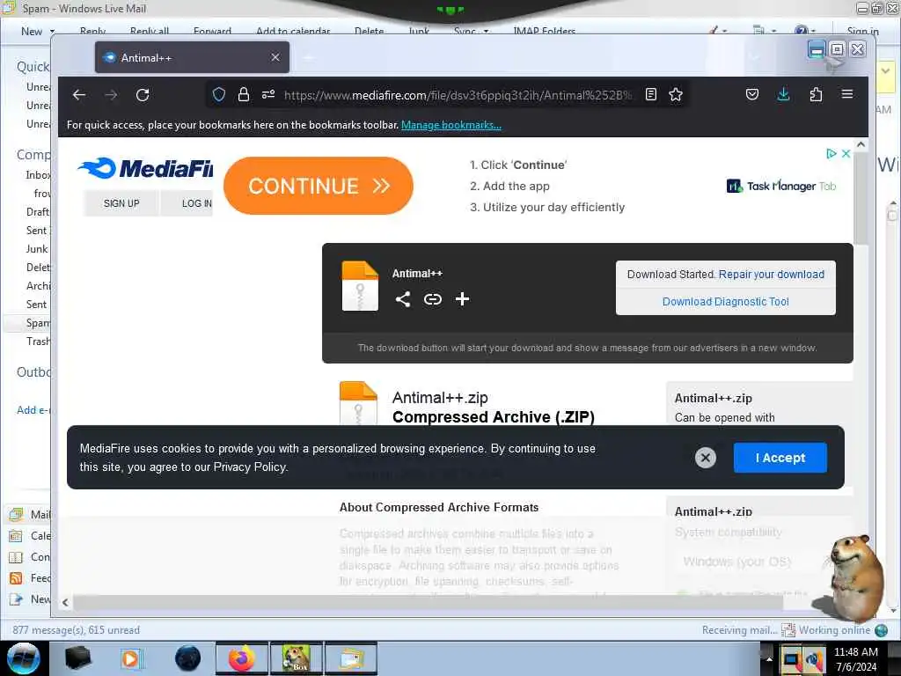The image size is (901, 676).
Task: Click the Firefox forward arrow
Action: 111,95
